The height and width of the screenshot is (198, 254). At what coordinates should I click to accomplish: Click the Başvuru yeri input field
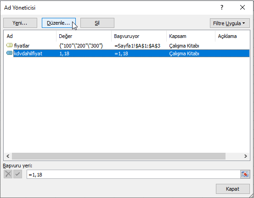[134, 174]
